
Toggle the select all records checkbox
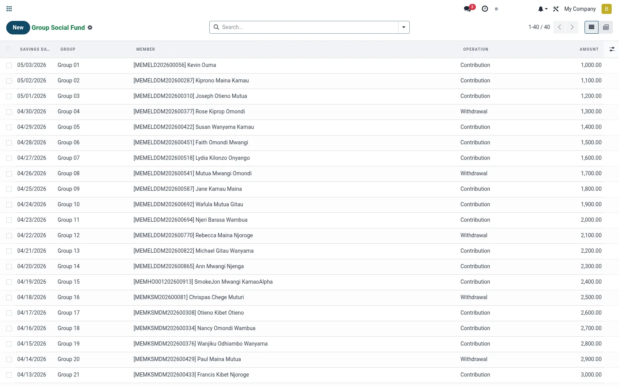pyautogui.click(x=9, y=49)
